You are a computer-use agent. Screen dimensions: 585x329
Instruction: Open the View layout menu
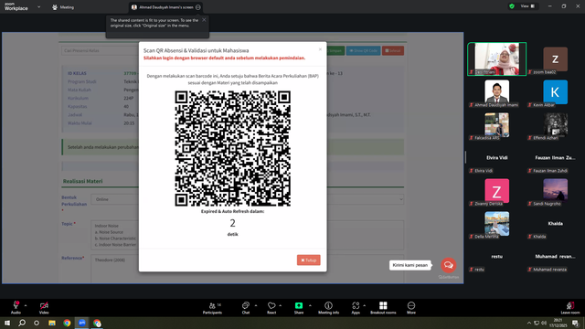pyautogui.click(x=527, y=6)
